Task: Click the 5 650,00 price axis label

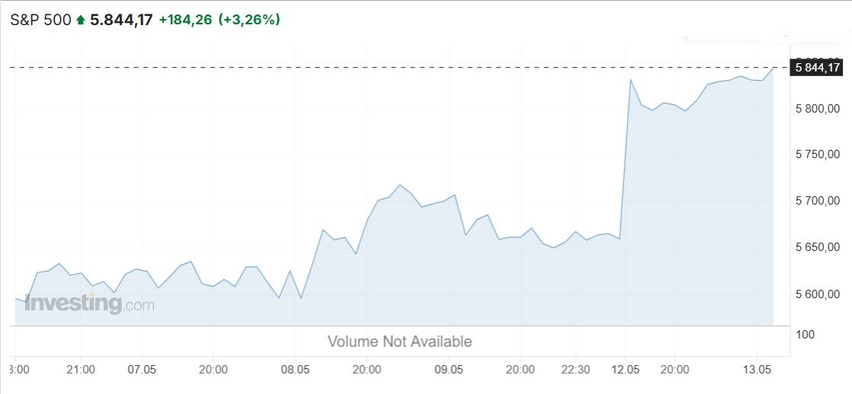Action: pos(818,247)
